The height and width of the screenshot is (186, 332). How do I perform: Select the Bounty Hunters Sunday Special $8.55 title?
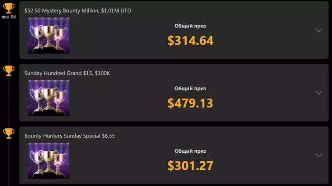pos(69,136)
